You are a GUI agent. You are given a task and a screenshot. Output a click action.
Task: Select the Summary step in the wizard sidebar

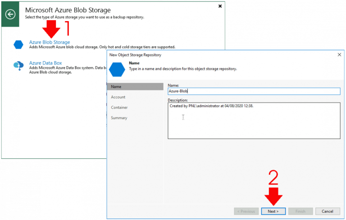[119, 118]
